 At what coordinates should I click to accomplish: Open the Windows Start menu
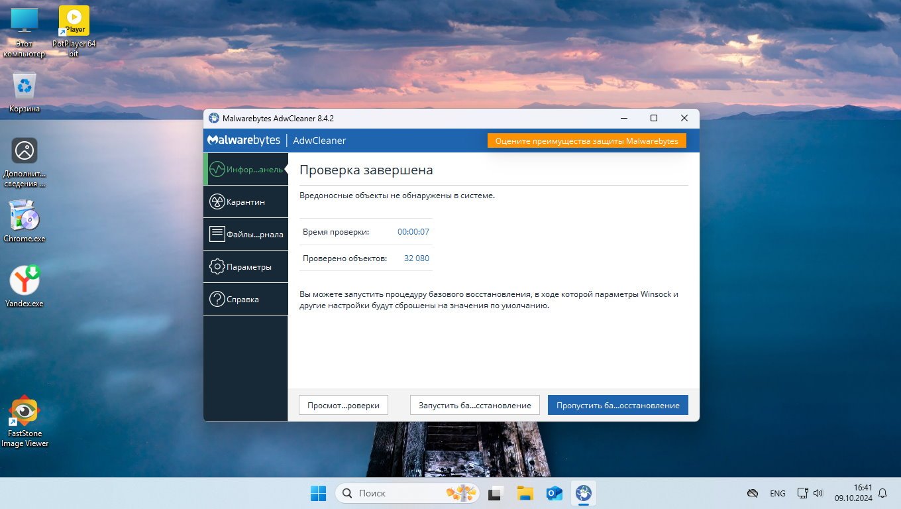pos(318,493)
